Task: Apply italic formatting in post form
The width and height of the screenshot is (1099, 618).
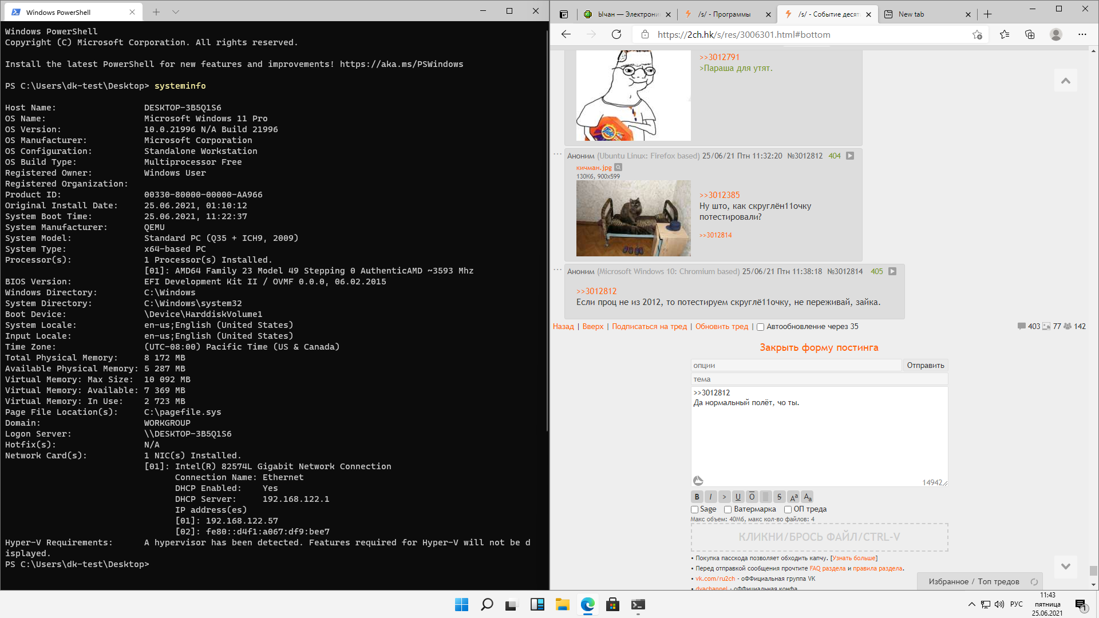Action: click(x=710, y=497)
